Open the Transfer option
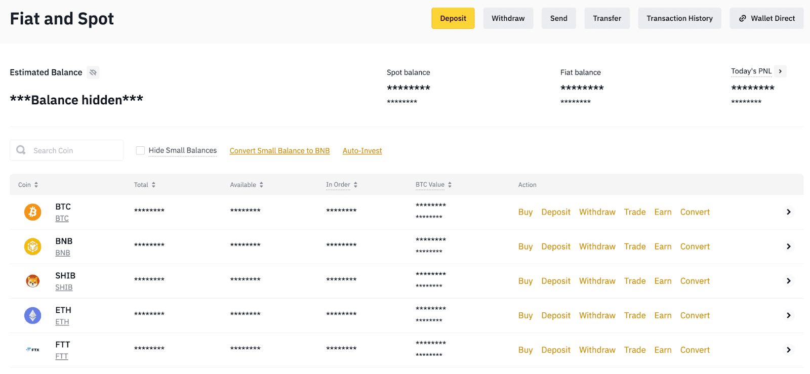 607,18
